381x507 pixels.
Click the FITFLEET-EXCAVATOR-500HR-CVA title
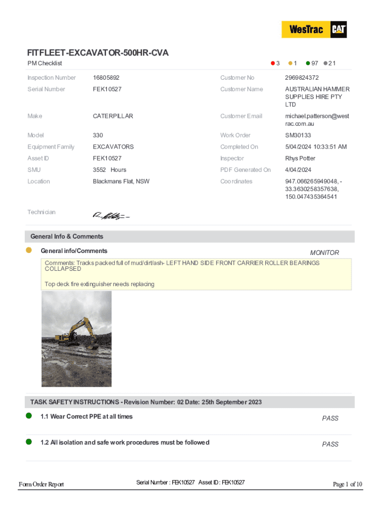coord(101,52)
